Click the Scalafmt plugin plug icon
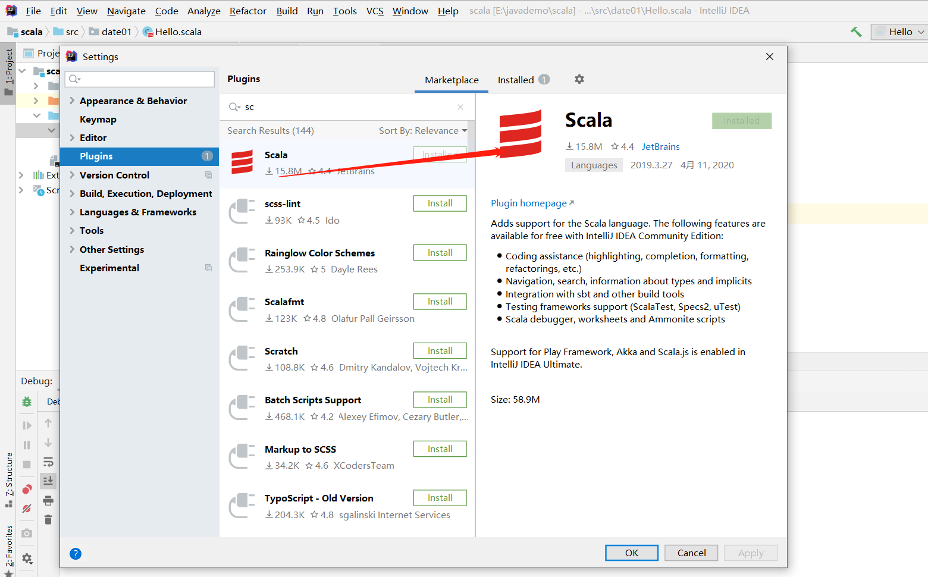 (x=242, y=310)
